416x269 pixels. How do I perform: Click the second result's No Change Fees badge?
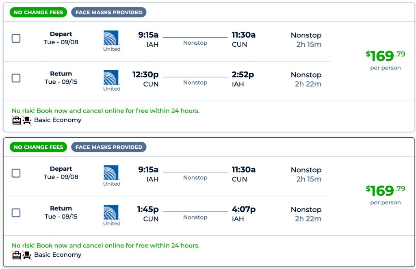pyautogui.click(x=39, y=147)
